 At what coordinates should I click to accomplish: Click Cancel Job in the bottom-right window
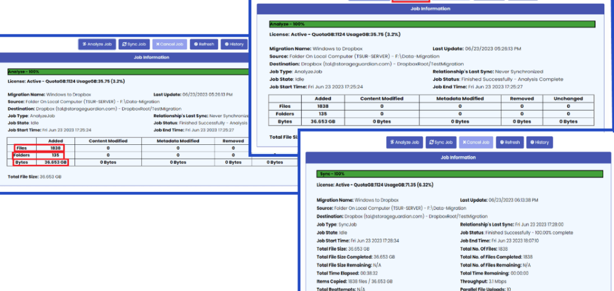click(476, 142)
